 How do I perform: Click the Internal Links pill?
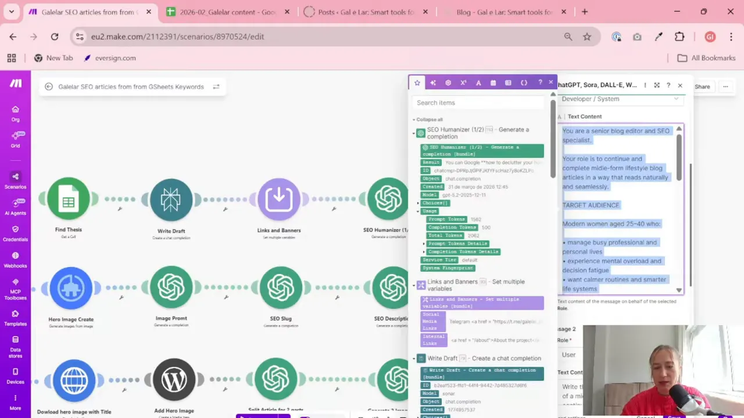(434, 340)
